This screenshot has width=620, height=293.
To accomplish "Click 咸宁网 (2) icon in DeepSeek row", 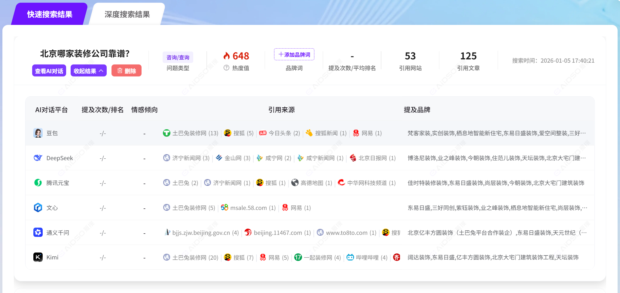I will 260,158.
